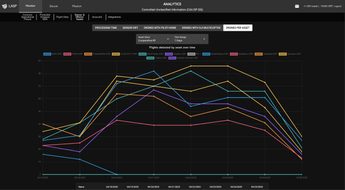Image resolution: width=345 pixels, height=190 pixels.
Task: Go to Common Operational Picture
Action: [28, 17]
